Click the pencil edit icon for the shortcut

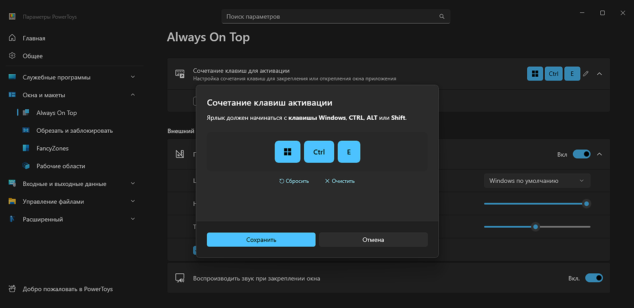tap(586, 74)
